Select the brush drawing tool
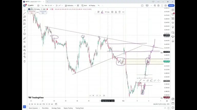 [x=25, y=27]
